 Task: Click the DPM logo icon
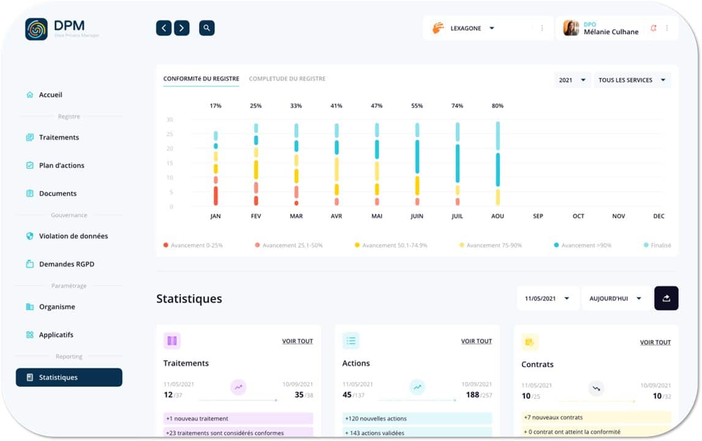[x=36, y=29]
